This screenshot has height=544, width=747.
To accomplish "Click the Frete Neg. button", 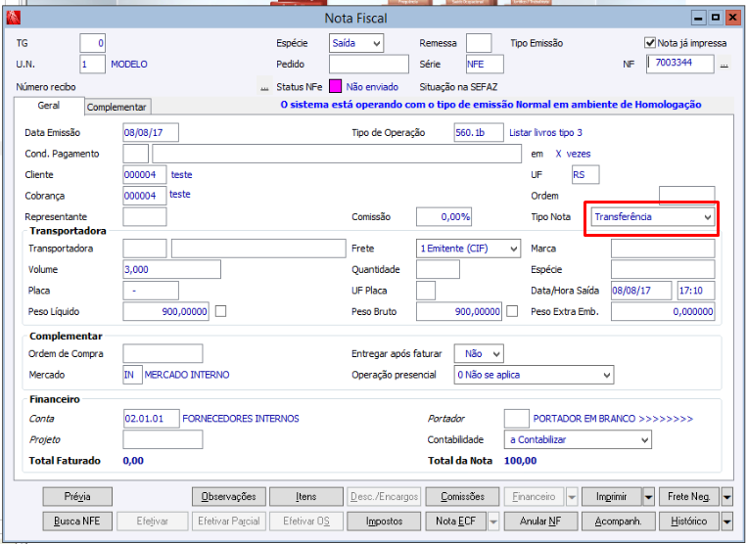I will coord(689,497).
